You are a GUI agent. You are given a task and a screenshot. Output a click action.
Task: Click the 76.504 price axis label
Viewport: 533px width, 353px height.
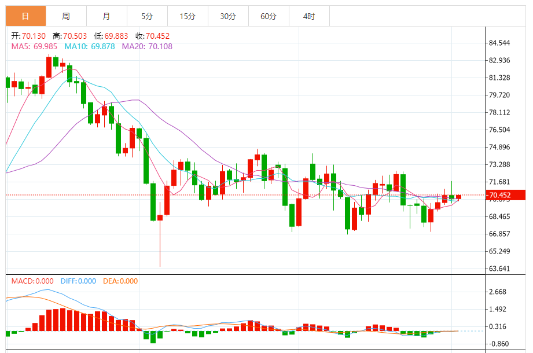499,130
